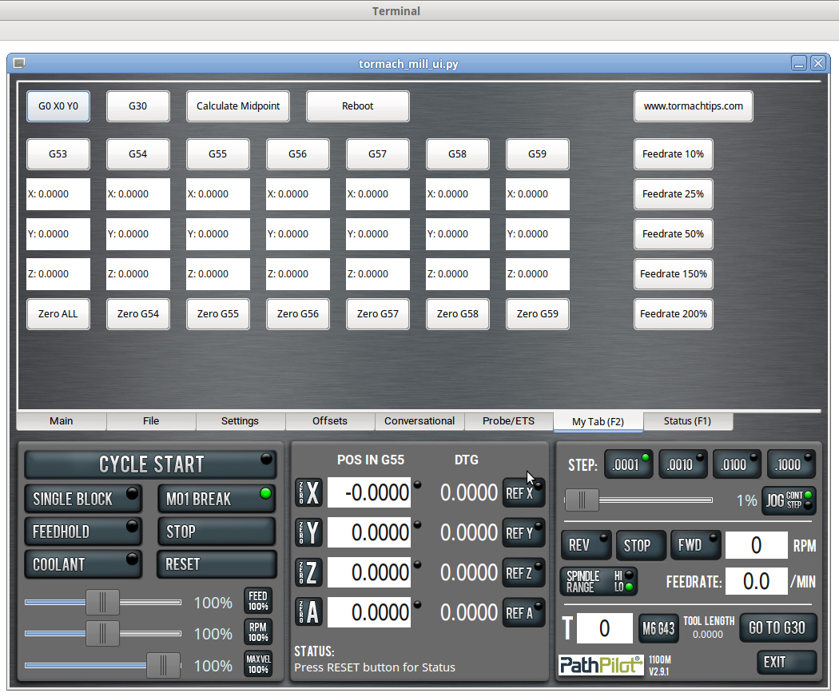Click the Zero Z axis icon
Viewport: 839px width, 697px height.
point(308,572)
